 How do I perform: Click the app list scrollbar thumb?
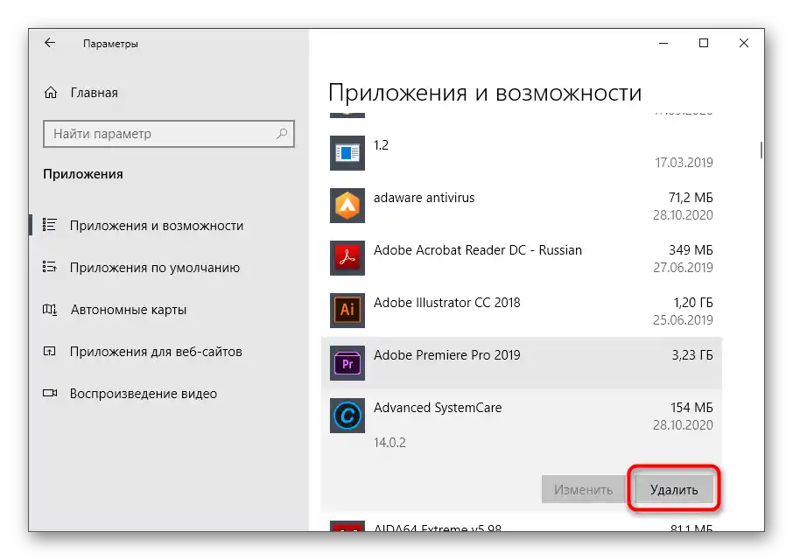(761, 150)
